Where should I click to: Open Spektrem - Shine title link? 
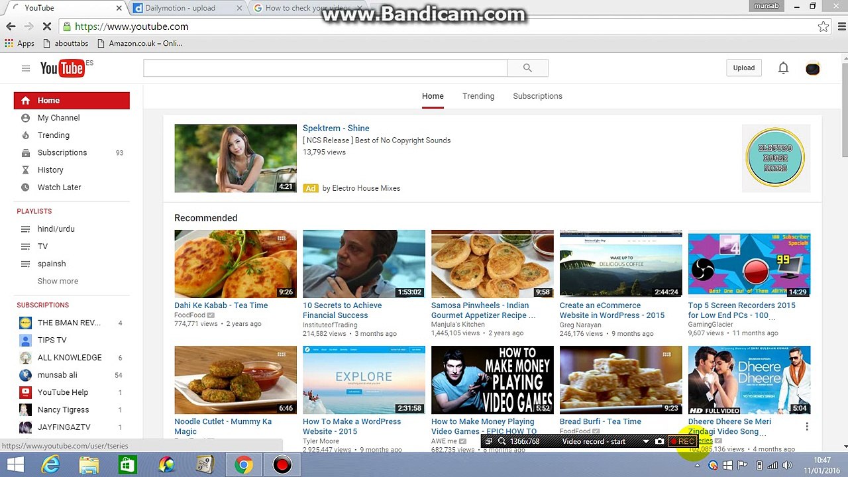[x=336, y=129]
